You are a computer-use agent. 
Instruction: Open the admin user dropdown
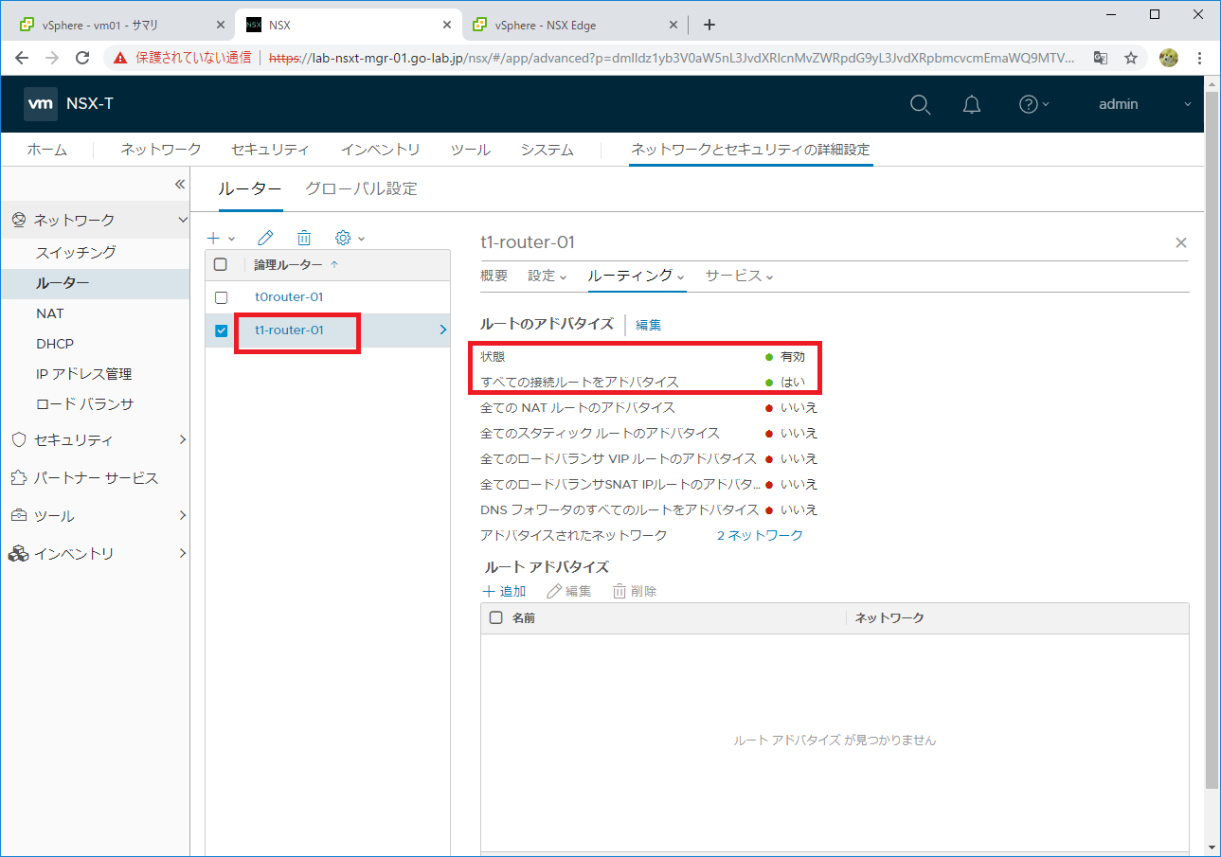coord(1144,104)
